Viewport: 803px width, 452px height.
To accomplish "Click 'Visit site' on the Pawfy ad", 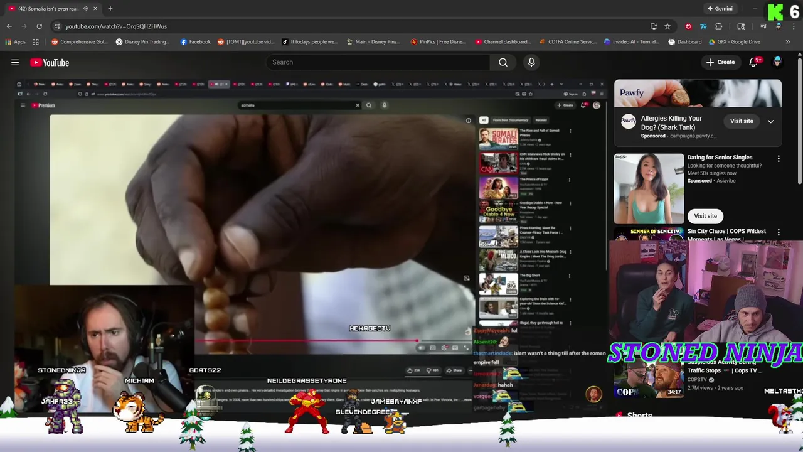I will [x=742, y=121].
